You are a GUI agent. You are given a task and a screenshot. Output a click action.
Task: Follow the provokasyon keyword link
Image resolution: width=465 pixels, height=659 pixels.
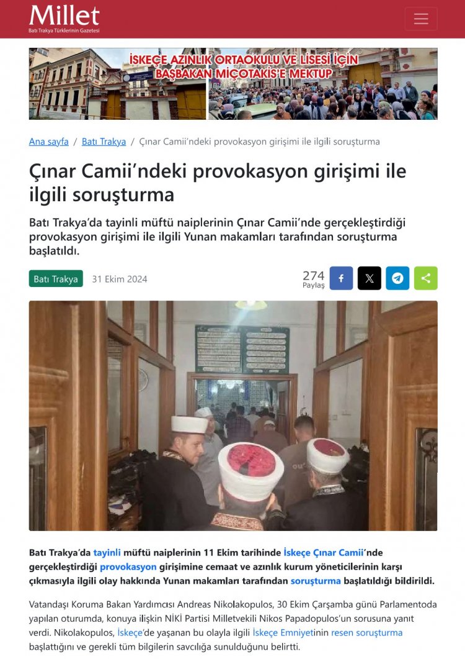[128, 567]
